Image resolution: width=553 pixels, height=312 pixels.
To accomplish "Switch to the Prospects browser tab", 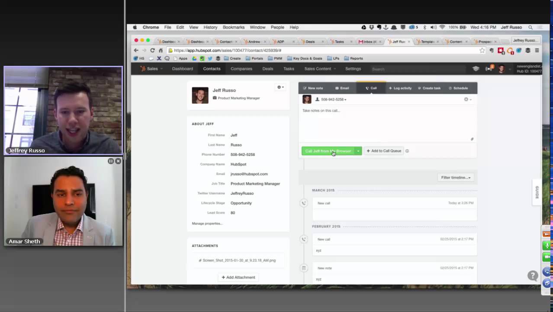I will 485,42.
